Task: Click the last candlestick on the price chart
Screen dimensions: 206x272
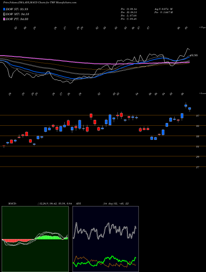Action: [x=190, y=109]
